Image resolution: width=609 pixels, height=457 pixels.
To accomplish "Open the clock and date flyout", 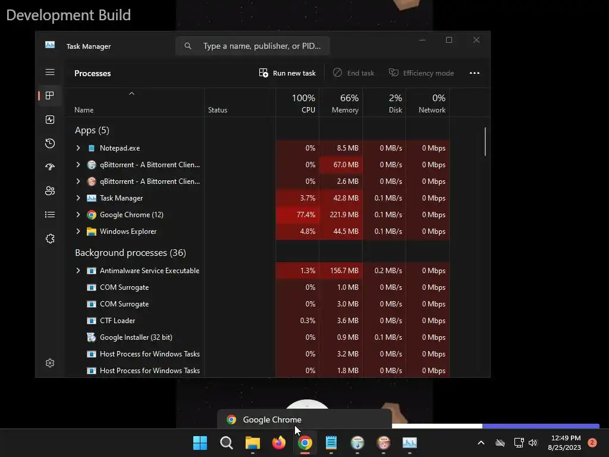I will tap(564, 443).
